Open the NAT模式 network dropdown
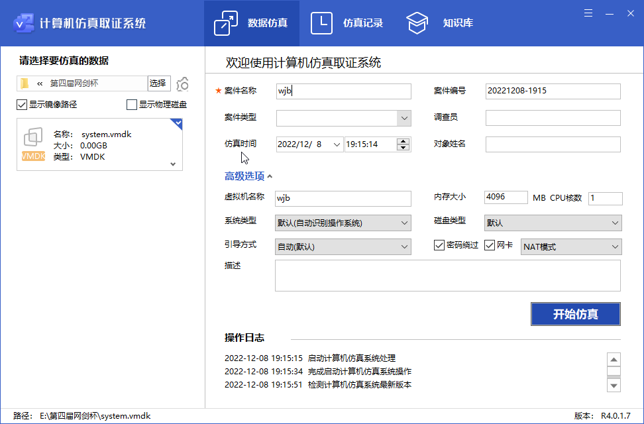644x424 pixels. (x=571, y=247)
